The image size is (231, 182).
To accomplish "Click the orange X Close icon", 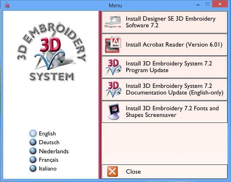I will (x=113, y=171).
